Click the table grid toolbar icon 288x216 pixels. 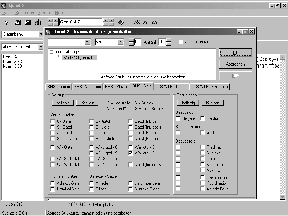tap(17, 22)
